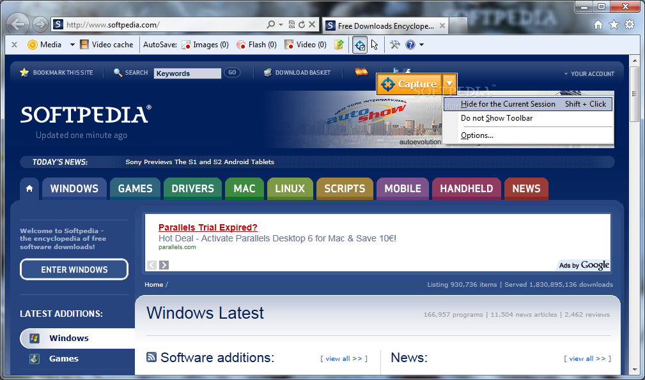Select Windows under Latest Additions
The width and height of the screenshot is (645, 380).
point(77,338)
